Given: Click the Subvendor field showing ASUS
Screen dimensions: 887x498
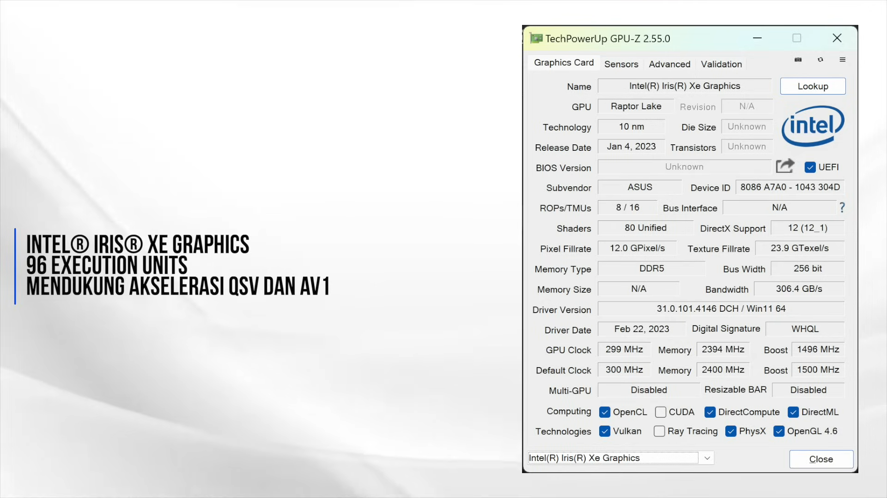Looking at the screenshot, I should 640,187.
